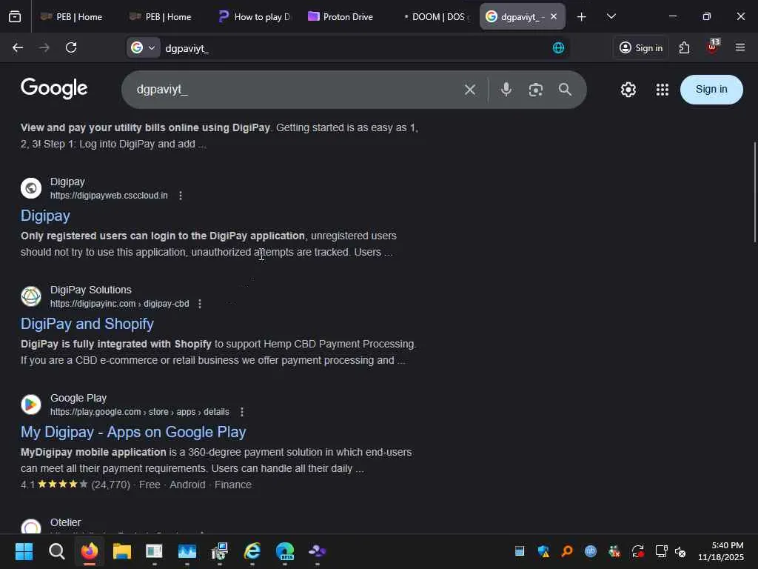Open the Digipay result title link
Viewport: 758px width, 569px height.
pyautogui.click(x=45, y=216)
